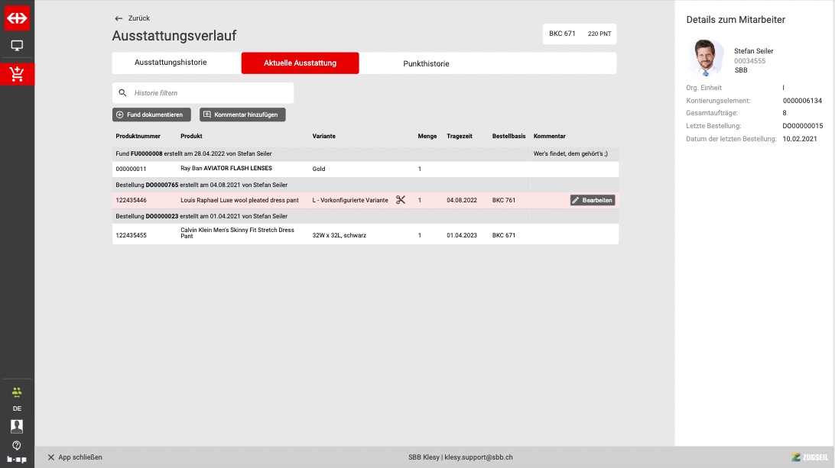This screenshot has height=468, width=835.
Task: Open the shopping cart sidebar icon
Action: pos(17,74)
